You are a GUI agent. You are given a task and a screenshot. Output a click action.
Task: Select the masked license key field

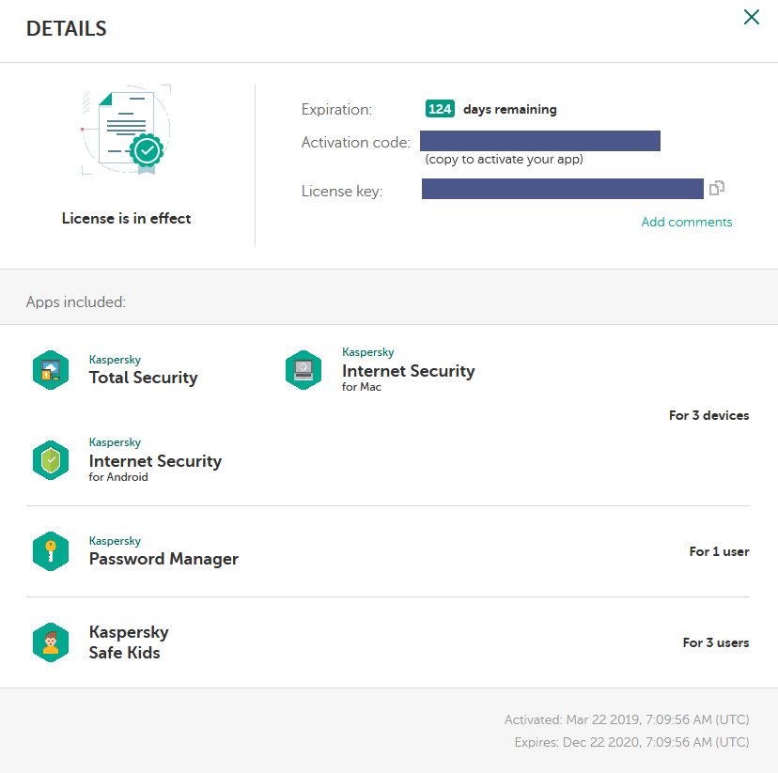562,190
